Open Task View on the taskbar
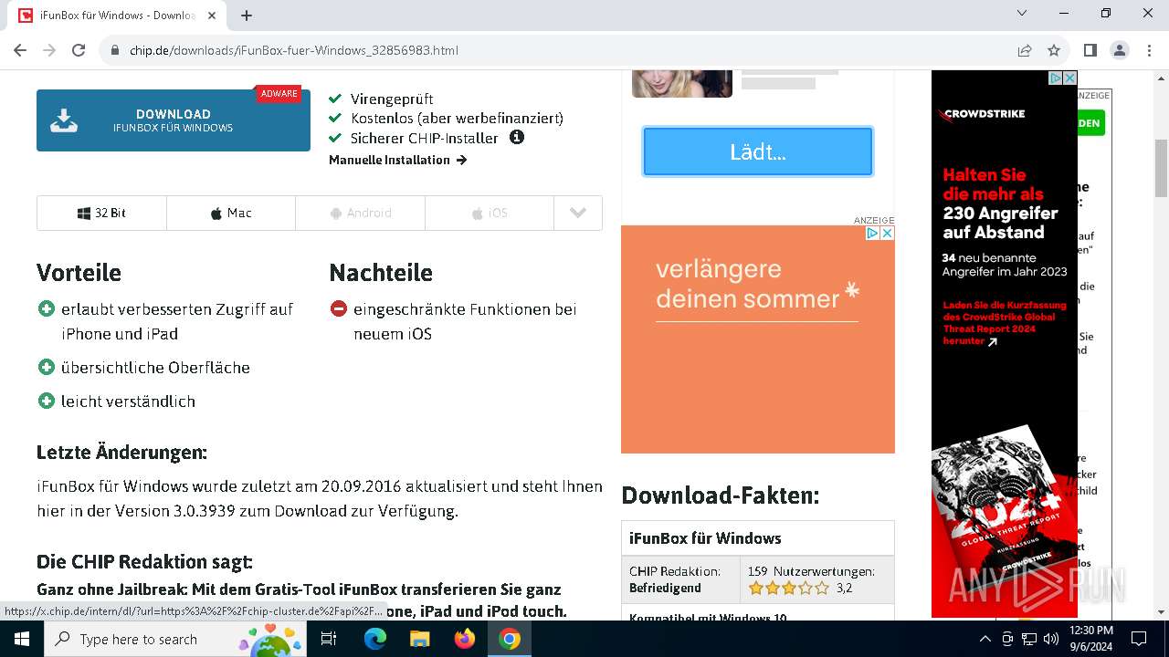Image resolution: width=1169 pixels, height=657 pixels. point(330,639)
